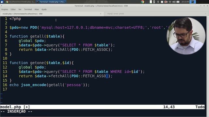Click '$table' inside the line 7 query string
This screenshot has width=209, height=117.
click(x=101, y=45)
